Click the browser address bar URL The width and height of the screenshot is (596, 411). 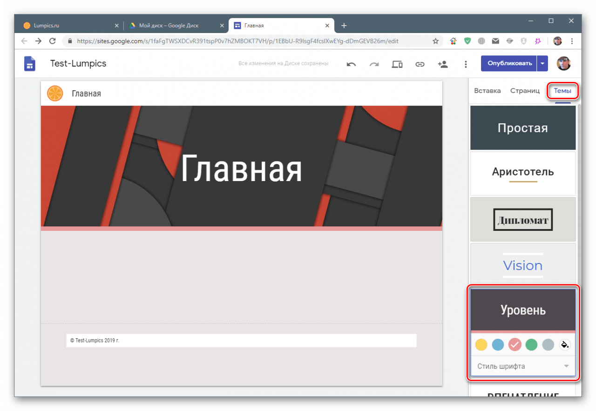pyautogui.click(x=237, y=41)
